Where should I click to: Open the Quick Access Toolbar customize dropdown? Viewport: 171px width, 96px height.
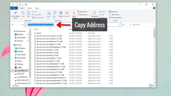click(22, 5)
